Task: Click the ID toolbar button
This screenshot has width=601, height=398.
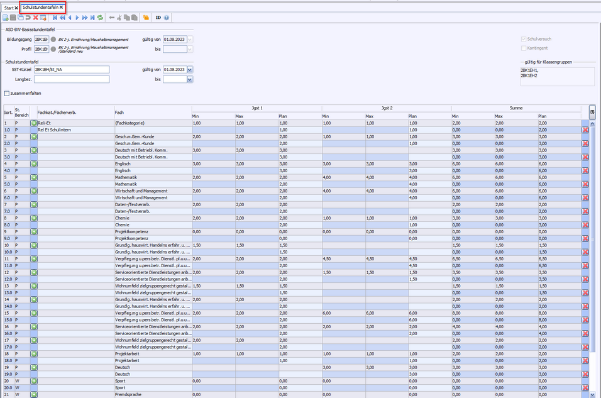Action: coord(158,18)
